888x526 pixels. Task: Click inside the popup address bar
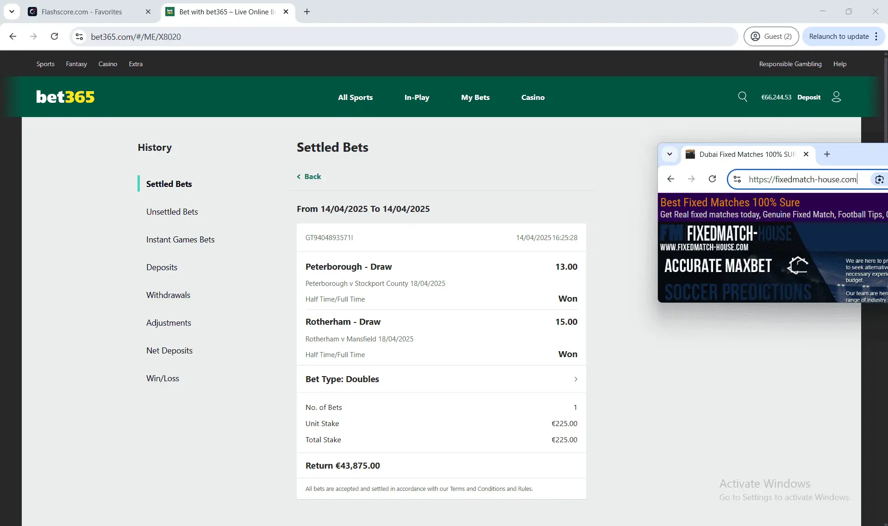coord(803,179)
